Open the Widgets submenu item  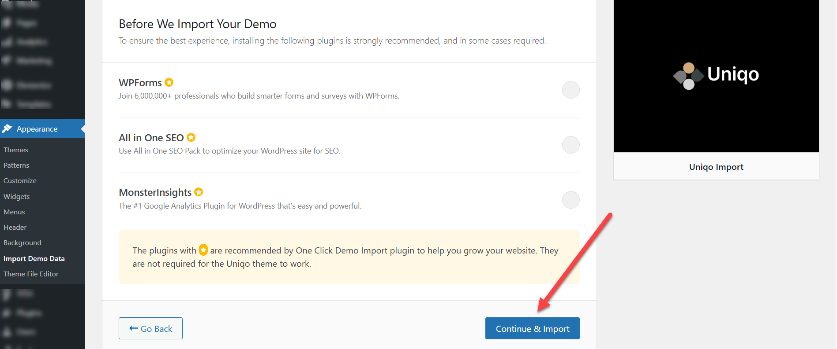(x=17, y=196)
